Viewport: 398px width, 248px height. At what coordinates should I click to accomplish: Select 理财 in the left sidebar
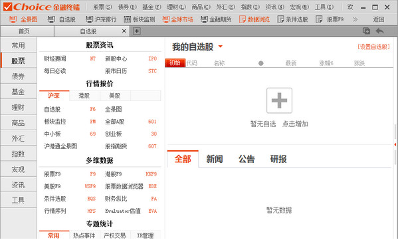pyautogui.click(x=19, y=107)
